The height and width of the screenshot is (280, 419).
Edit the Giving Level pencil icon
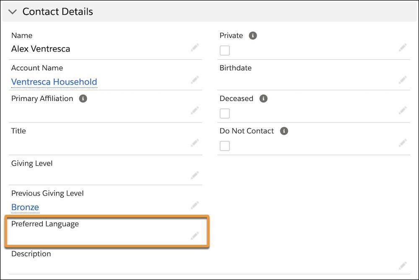click(x=195, y=175)
